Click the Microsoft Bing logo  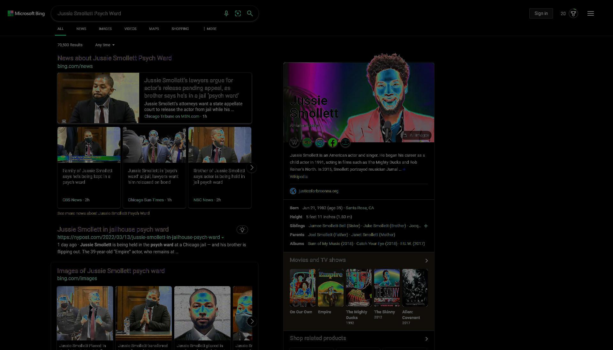pyautogui.click(x=26, y=13)
